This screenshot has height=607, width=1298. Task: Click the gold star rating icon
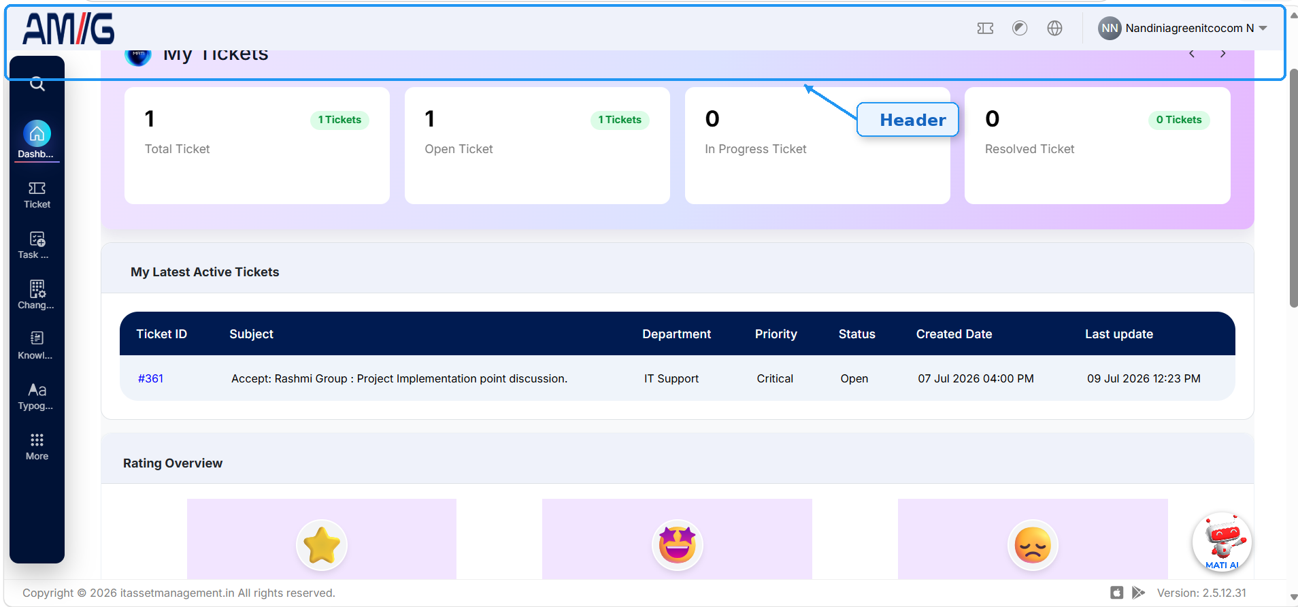pyautogui.click(x=322, y=545)
